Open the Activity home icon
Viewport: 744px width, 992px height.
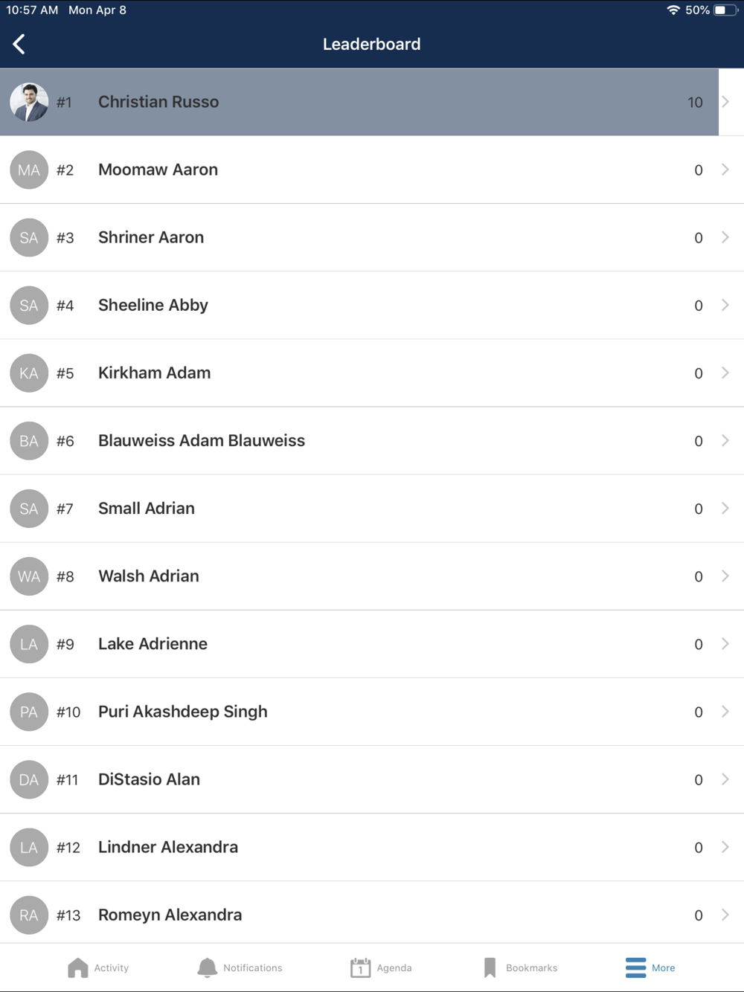(77, 967)
